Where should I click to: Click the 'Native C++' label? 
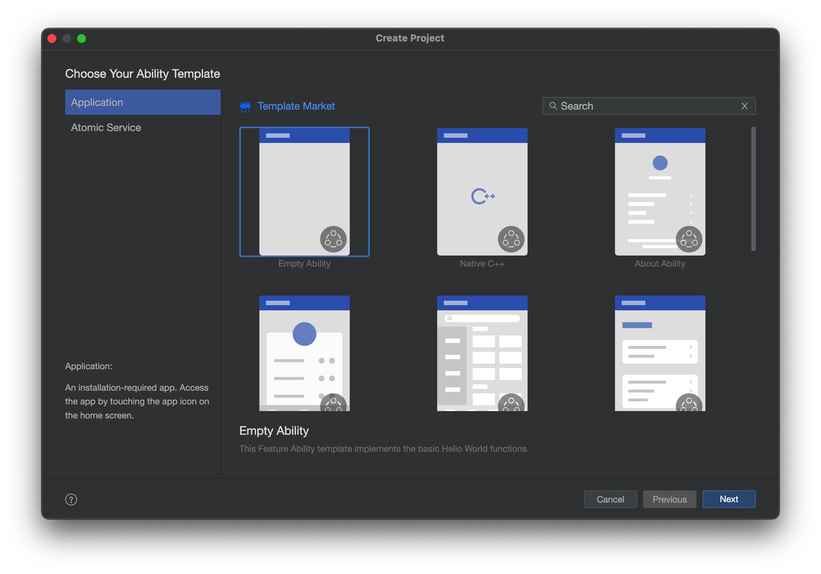[482, 264]
